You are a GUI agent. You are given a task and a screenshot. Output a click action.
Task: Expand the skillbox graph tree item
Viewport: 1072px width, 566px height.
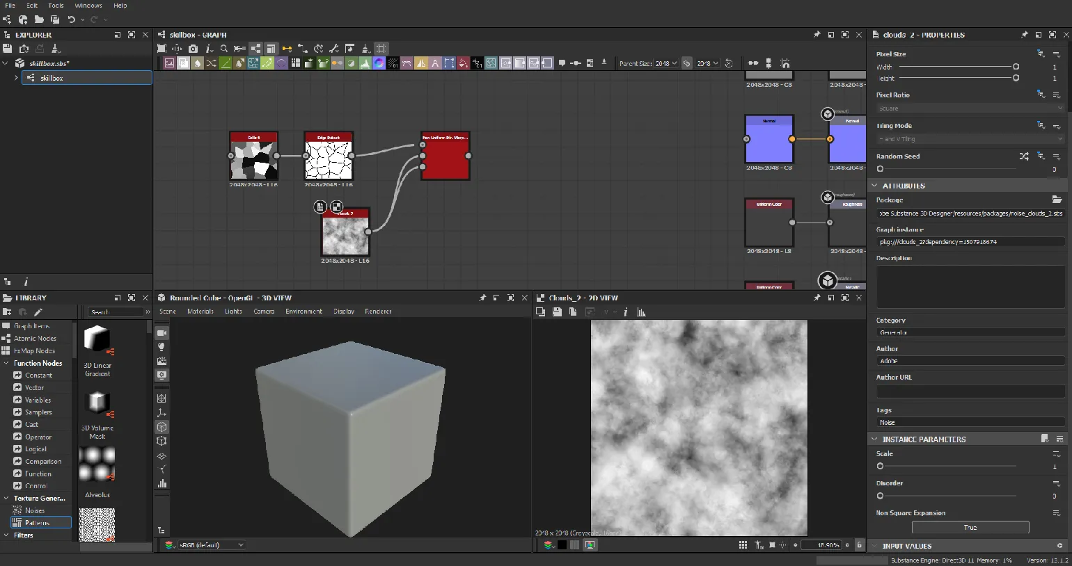tap(16, 78)
